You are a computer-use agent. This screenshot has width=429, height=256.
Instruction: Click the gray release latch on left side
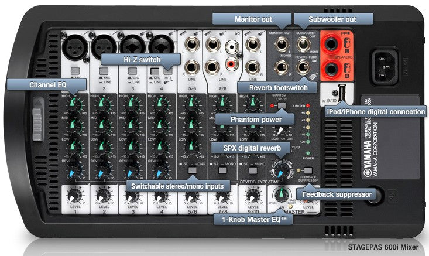click(38, 120)
